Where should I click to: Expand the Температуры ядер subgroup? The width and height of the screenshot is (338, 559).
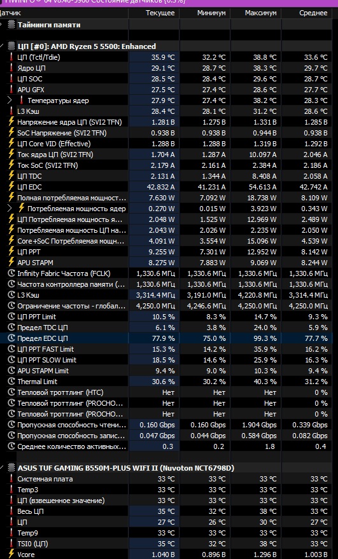click(x=10, y=100)
